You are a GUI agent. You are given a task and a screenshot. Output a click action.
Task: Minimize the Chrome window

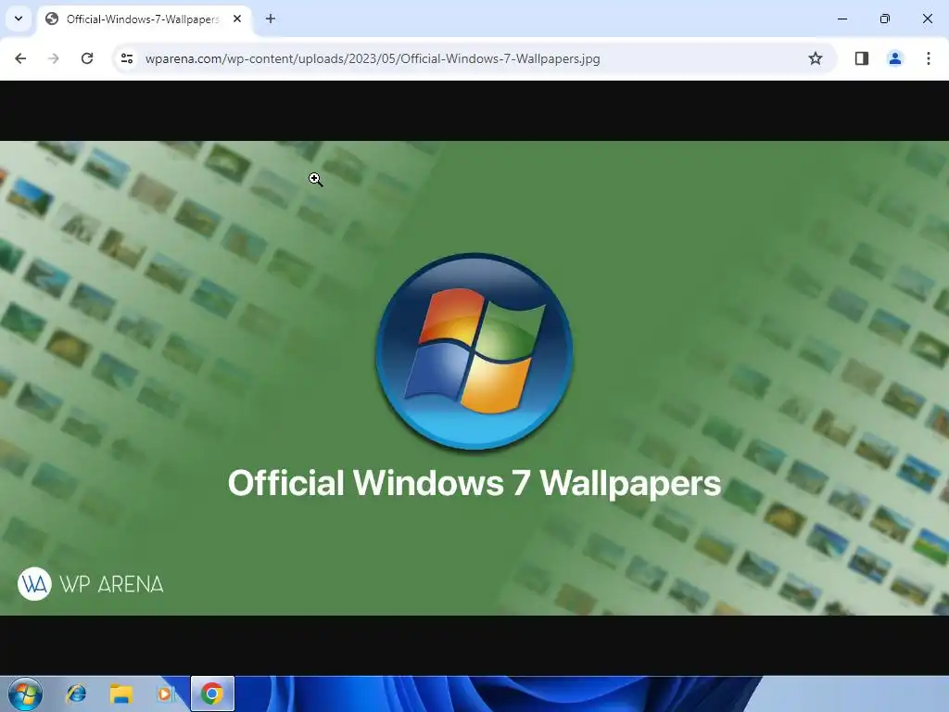click(x=841, y=19)
